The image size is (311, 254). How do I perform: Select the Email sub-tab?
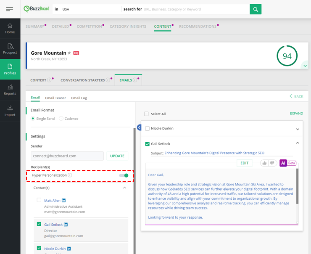click(35, 98)
